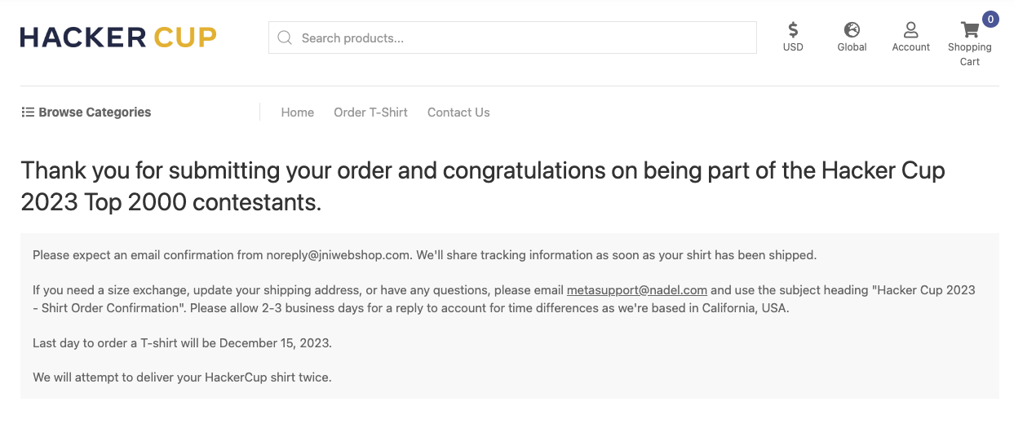View the Shopping Cart icon
The height and width of the screenshot is (428, 1014).
coord(970,30)
